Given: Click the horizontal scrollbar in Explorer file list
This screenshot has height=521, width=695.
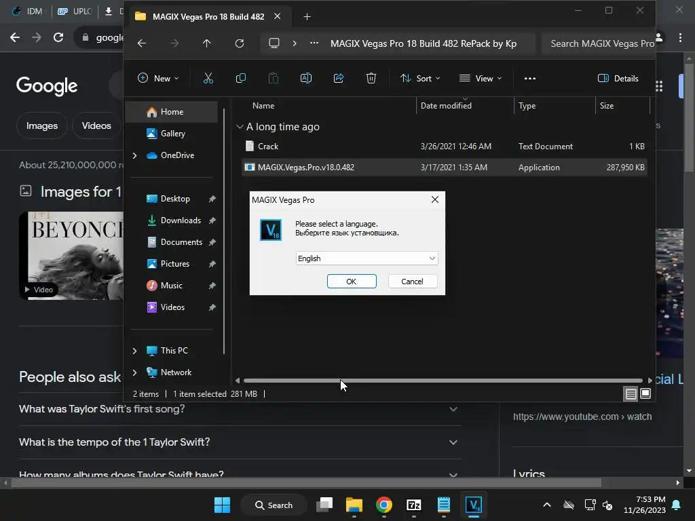Looking at the screenshot, I should (443, 381).
